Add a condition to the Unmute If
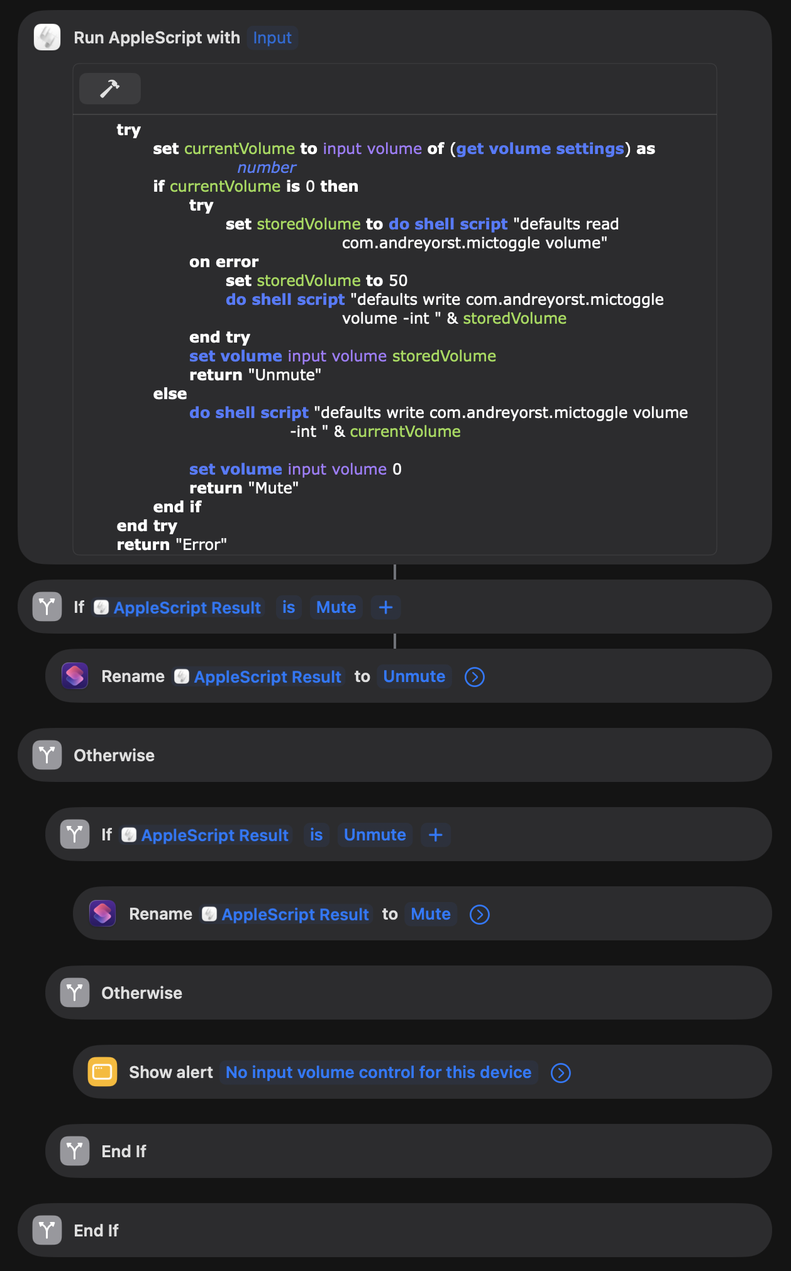The height and width of the screenshot is (1271, 791). 435,835
